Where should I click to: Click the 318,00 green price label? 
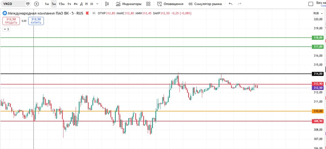click(x=318, y=38)
